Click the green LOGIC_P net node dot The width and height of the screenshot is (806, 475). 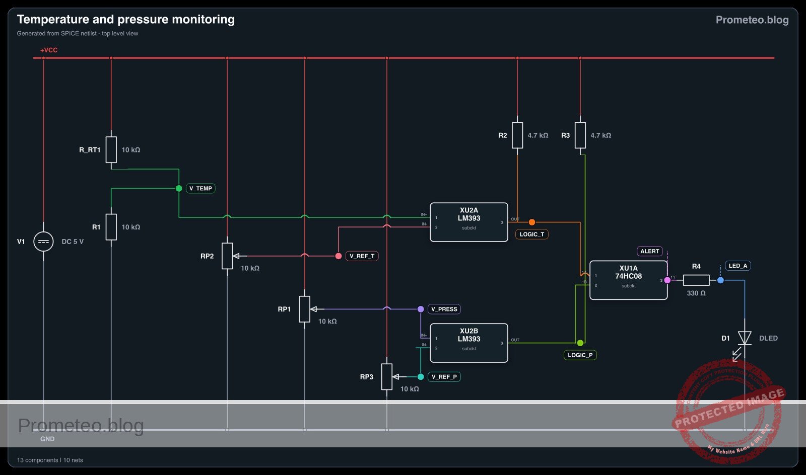(580, 343)
